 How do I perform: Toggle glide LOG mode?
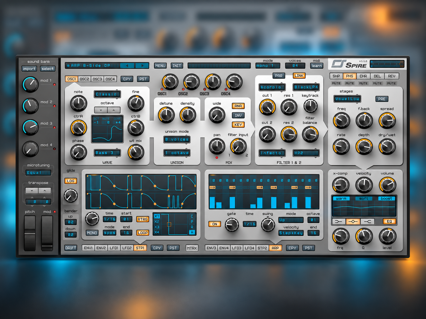71,181
